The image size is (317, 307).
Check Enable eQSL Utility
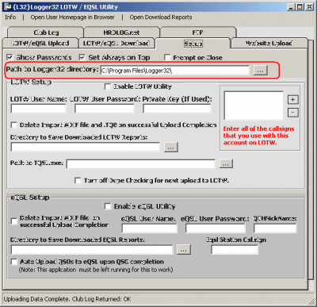click(x=108, y=206)
